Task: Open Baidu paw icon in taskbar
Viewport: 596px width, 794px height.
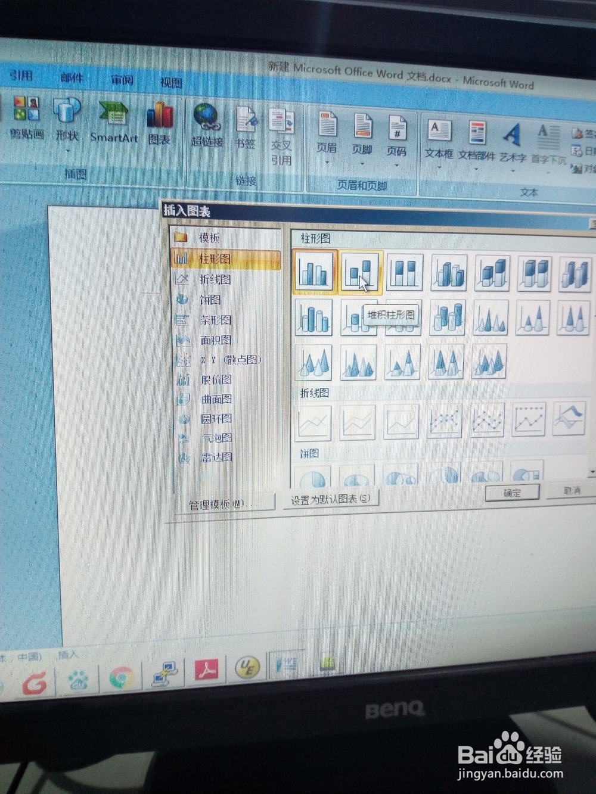Action: [x=78, y=680]
